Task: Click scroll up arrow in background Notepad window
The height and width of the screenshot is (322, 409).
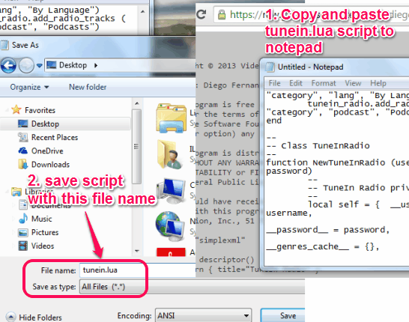Action: coord(143,11)
